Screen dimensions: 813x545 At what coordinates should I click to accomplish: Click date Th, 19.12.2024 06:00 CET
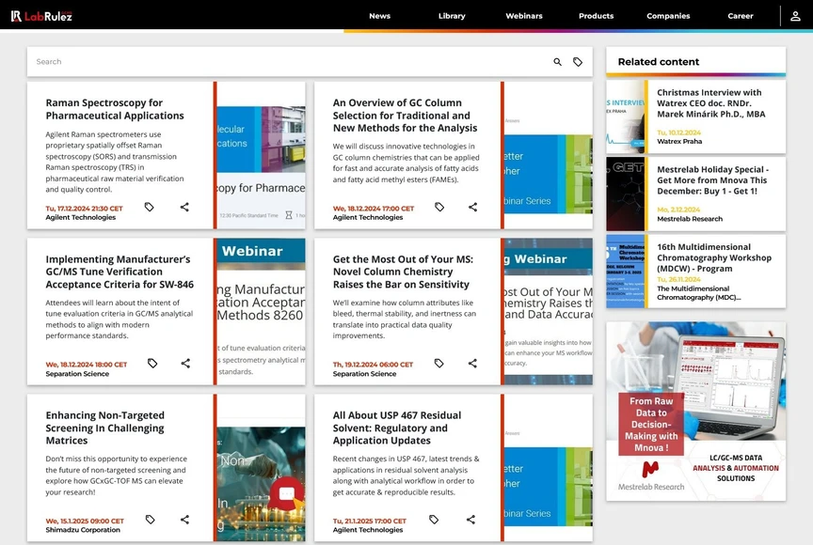tap(373, 365)
